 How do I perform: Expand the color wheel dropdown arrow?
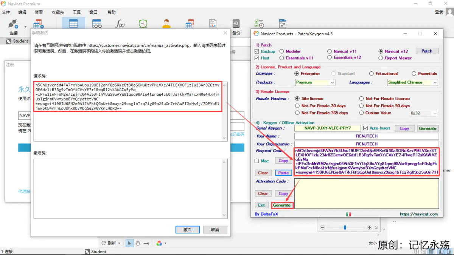(165, 243)
